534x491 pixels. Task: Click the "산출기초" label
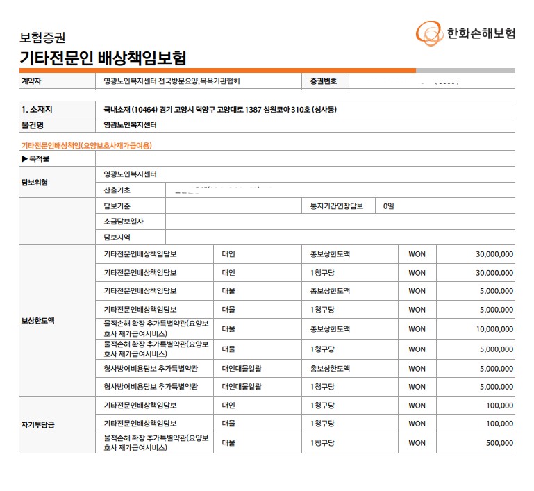117,190
